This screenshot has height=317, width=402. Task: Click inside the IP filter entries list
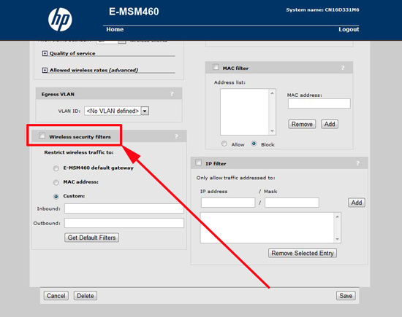coord(268,227)
